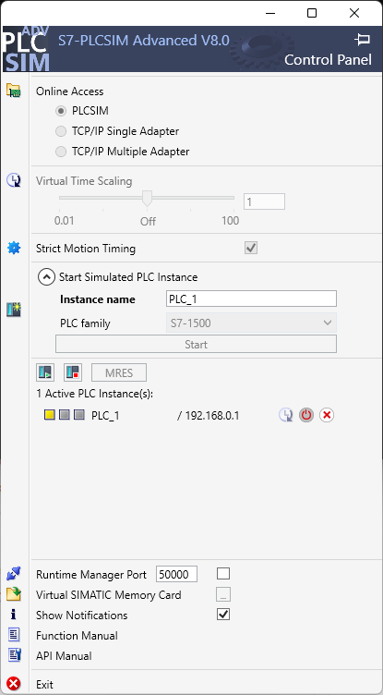Image resolution: width=383 pixels, height=695 pixels.
Task: Click the MRES memory reset button
Action: [119, 372]
